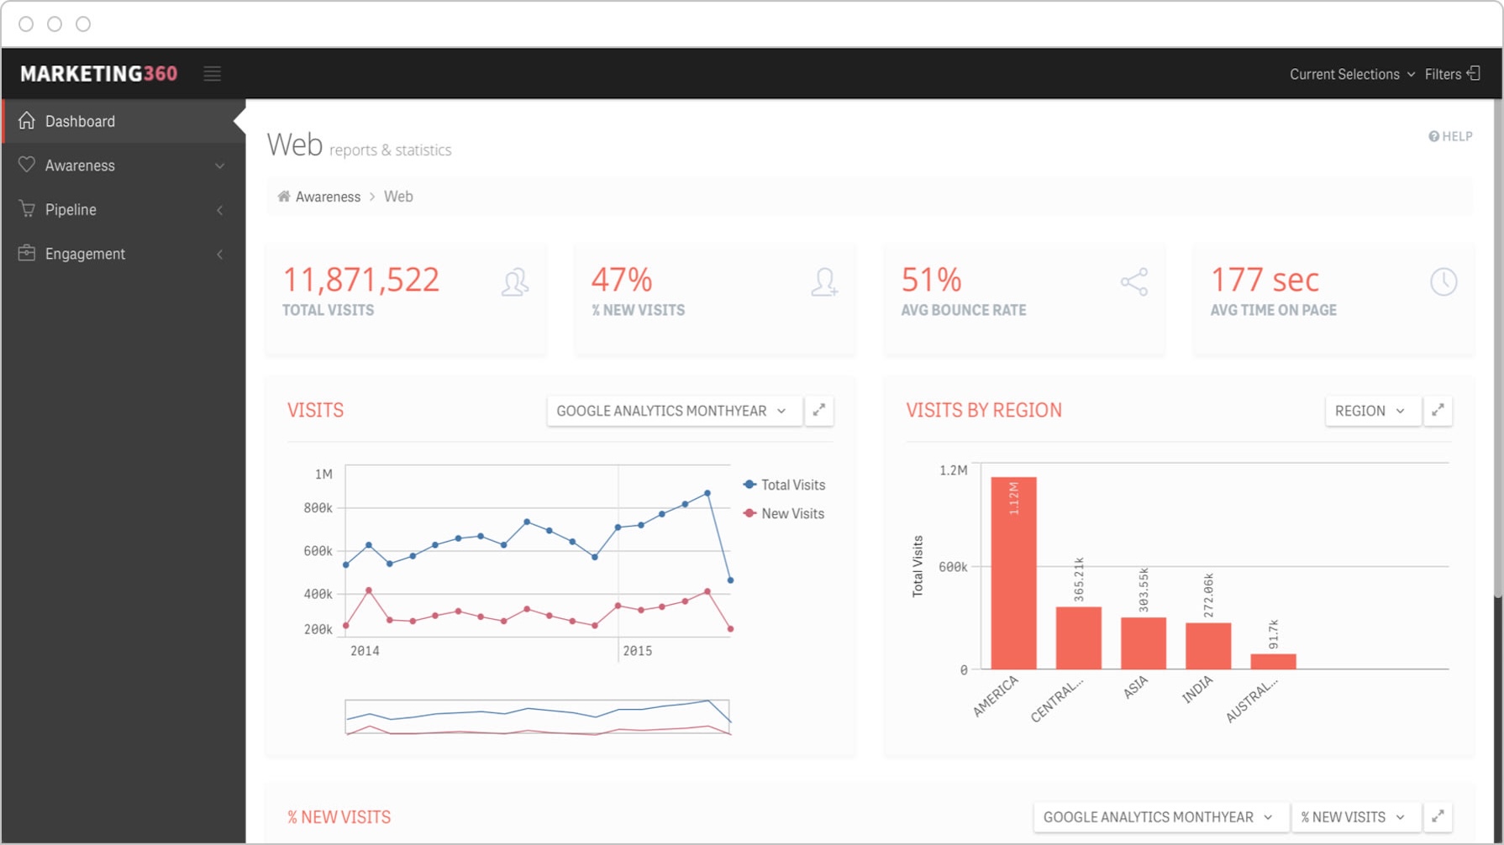Open the Google Analytics MonthYear dropdown

click(x=672, y=411)
